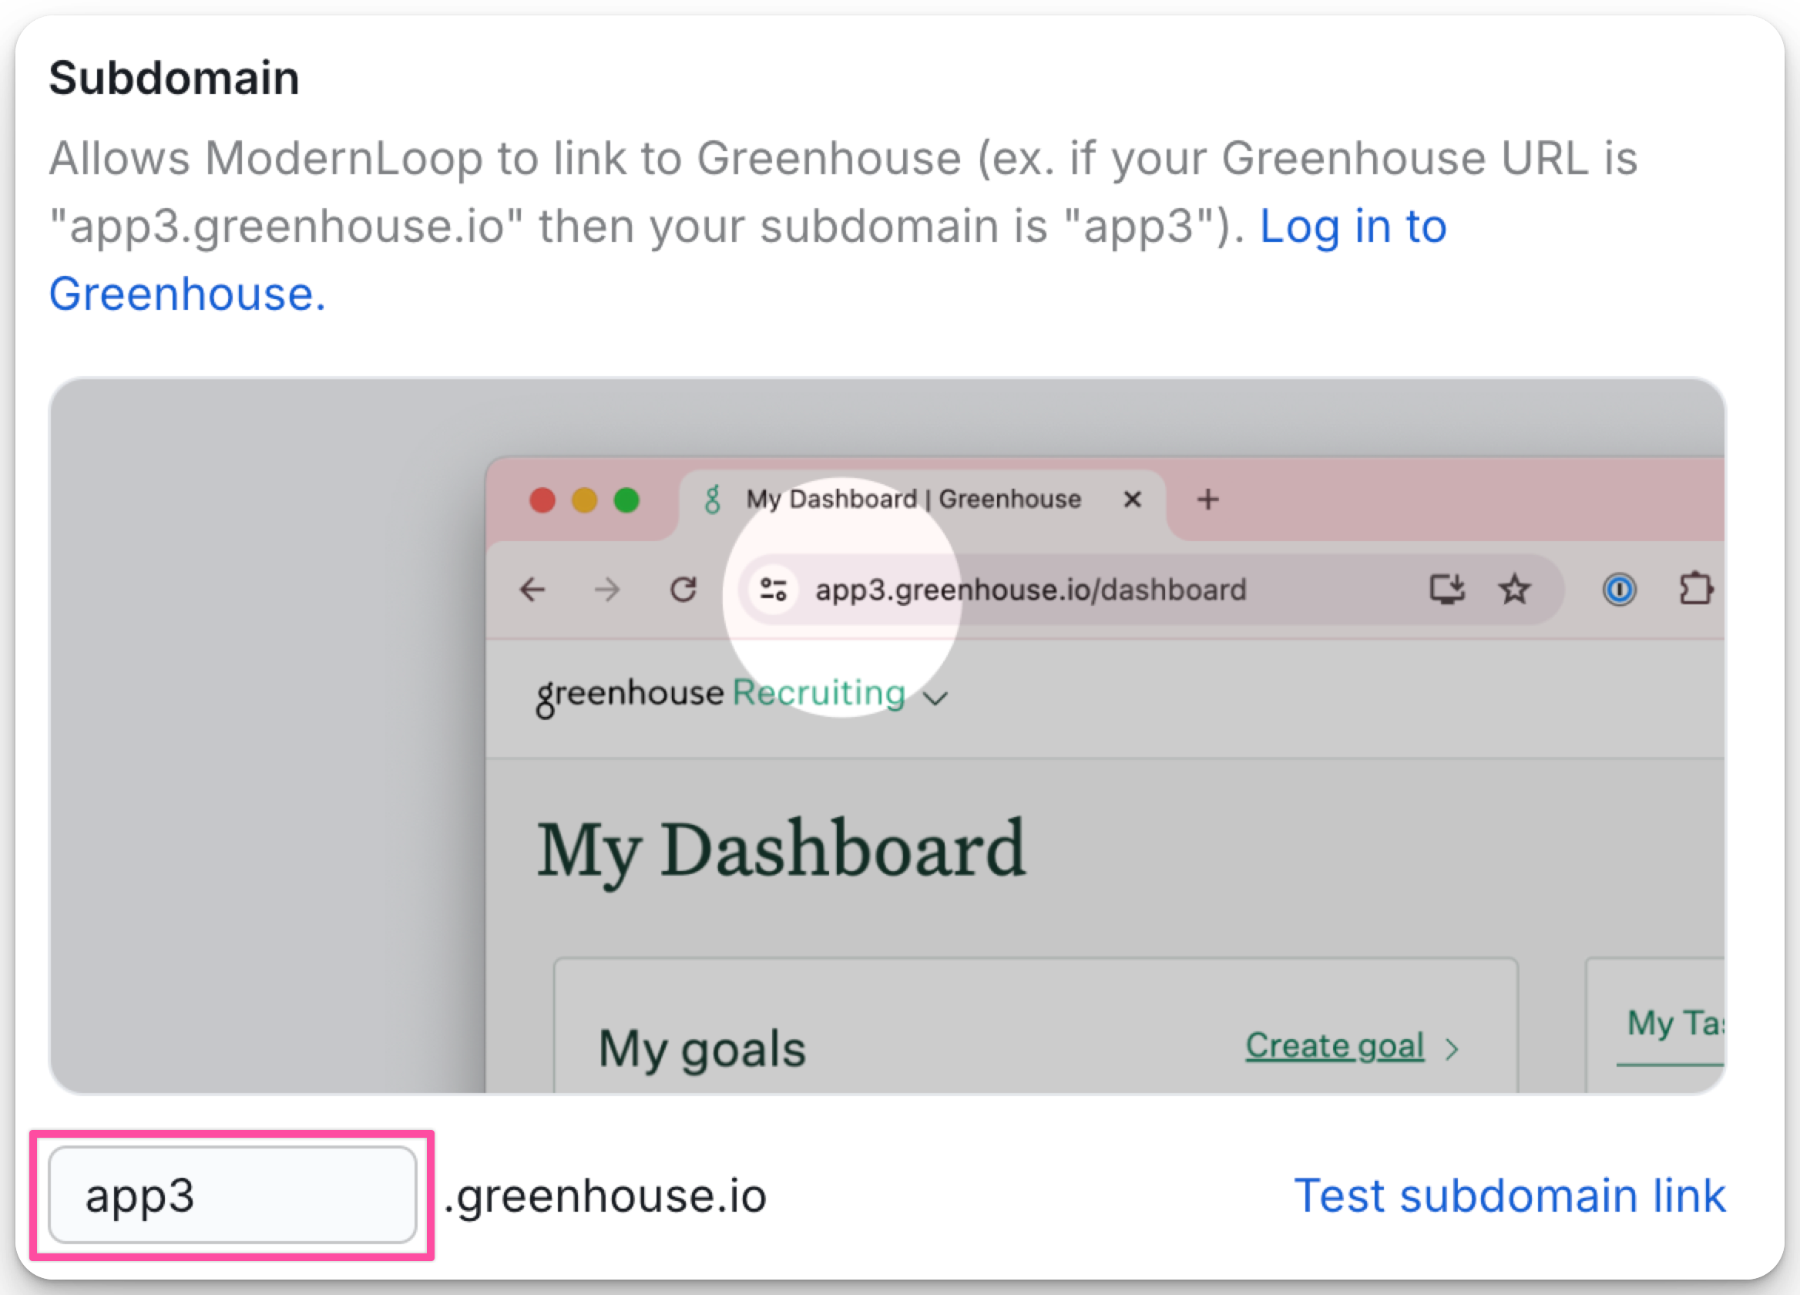Click the site settings icon in address bar
The width and height of the screenshot is (1800, 1295).
click(x=773, y=589)
